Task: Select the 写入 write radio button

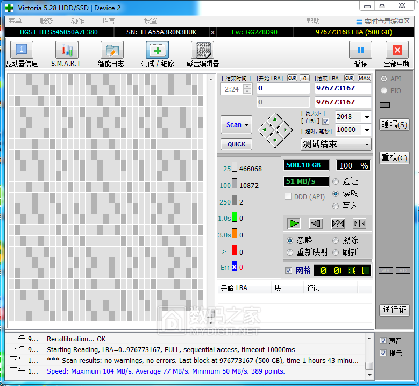Action: [x=336, y=206]
